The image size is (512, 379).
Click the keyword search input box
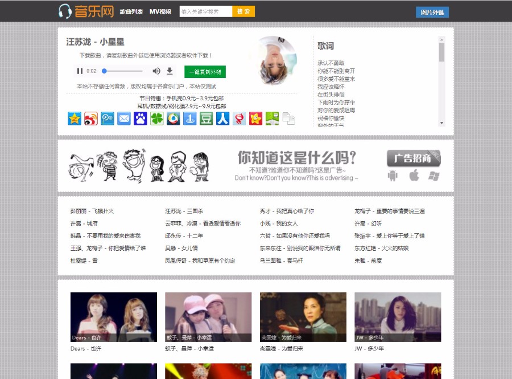[206, 11]
